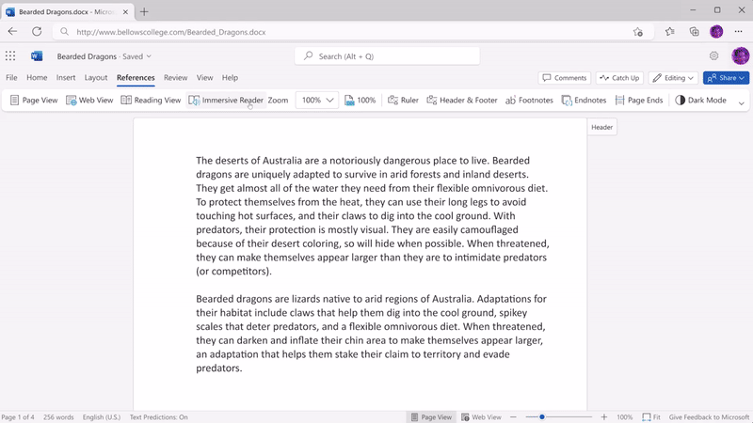
Task: Open browser Collections icon
Action: 694,32
